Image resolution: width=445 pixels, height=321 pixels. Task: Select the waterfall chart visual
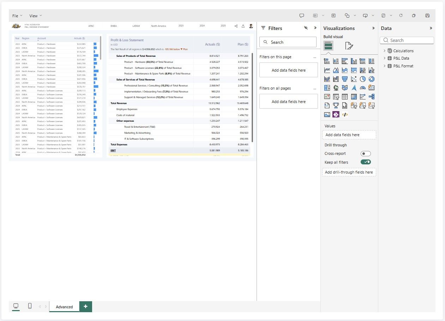336,79
